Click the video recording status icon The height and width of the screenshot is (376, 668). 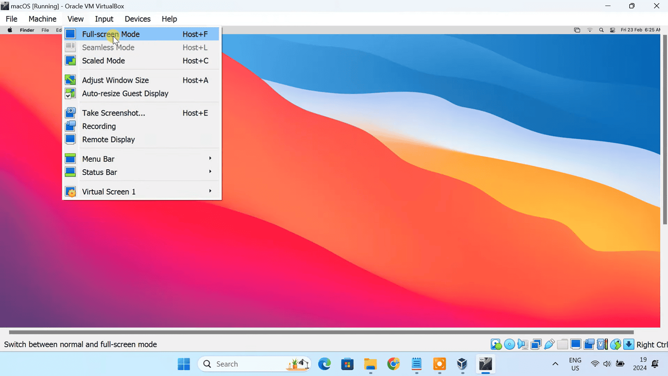(589, 344)
